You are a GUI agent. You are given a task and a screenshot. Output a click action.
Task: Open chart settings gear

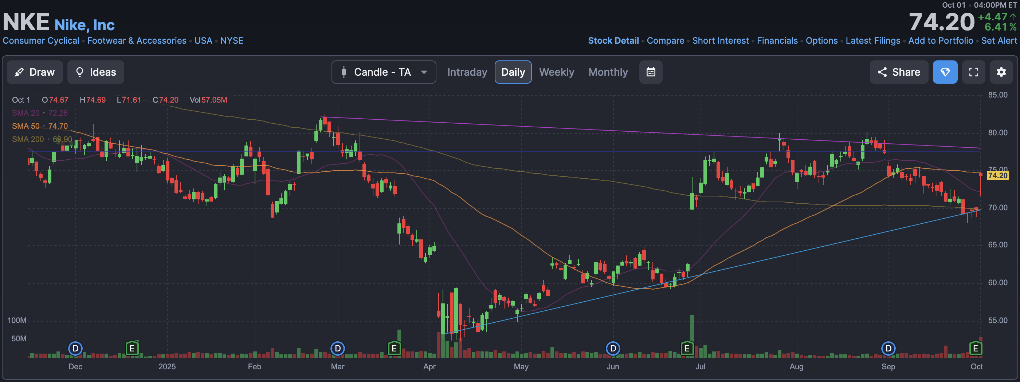tap(1001, 72)
